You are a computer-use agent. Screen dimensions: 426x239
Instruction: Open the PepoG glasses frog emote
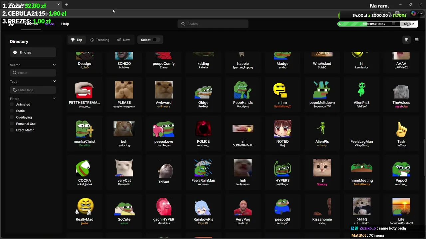pos(401,169)
